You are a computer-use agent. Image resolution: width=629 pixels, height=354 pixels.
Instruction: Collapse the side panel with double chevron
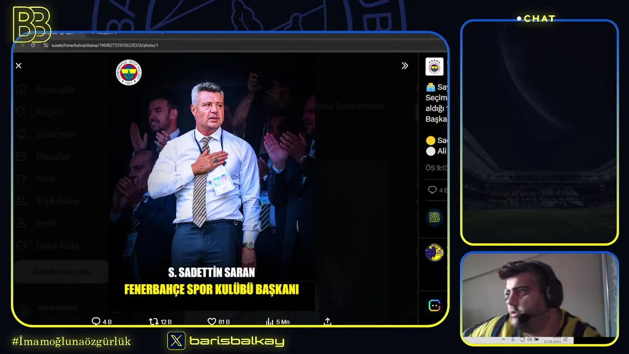pyautogui.click(x=404, y=65)
